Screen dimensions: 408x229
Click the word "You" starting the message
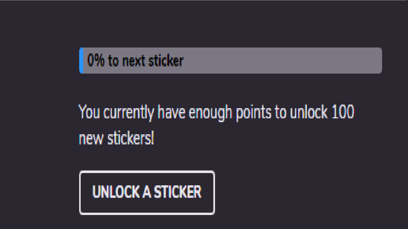coord(89,112)
